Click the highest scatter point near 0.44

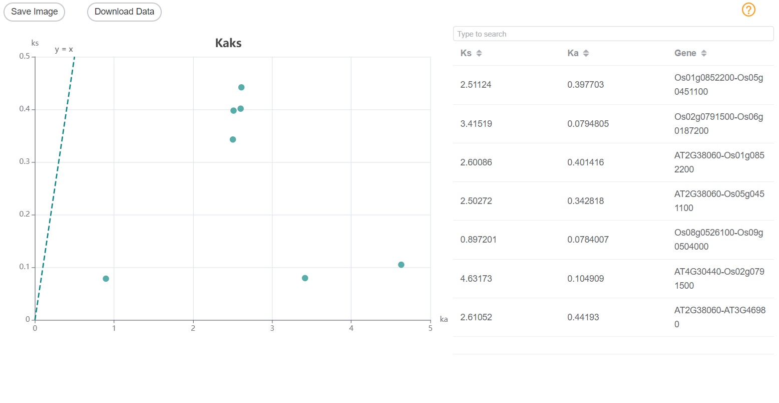[x=241, y=87]
